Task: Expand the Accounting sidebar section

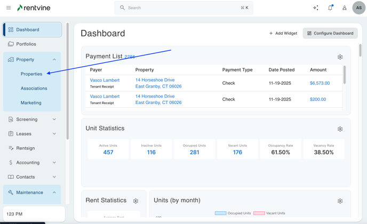Action: [54, 163]
